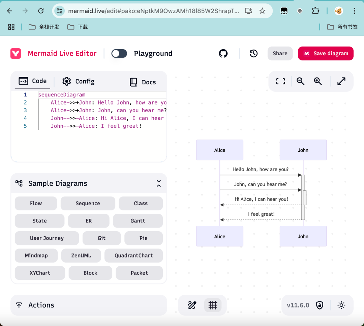Collapse the Sample Diagrams panel
The image size is (364, 326).
coord(159,183)
